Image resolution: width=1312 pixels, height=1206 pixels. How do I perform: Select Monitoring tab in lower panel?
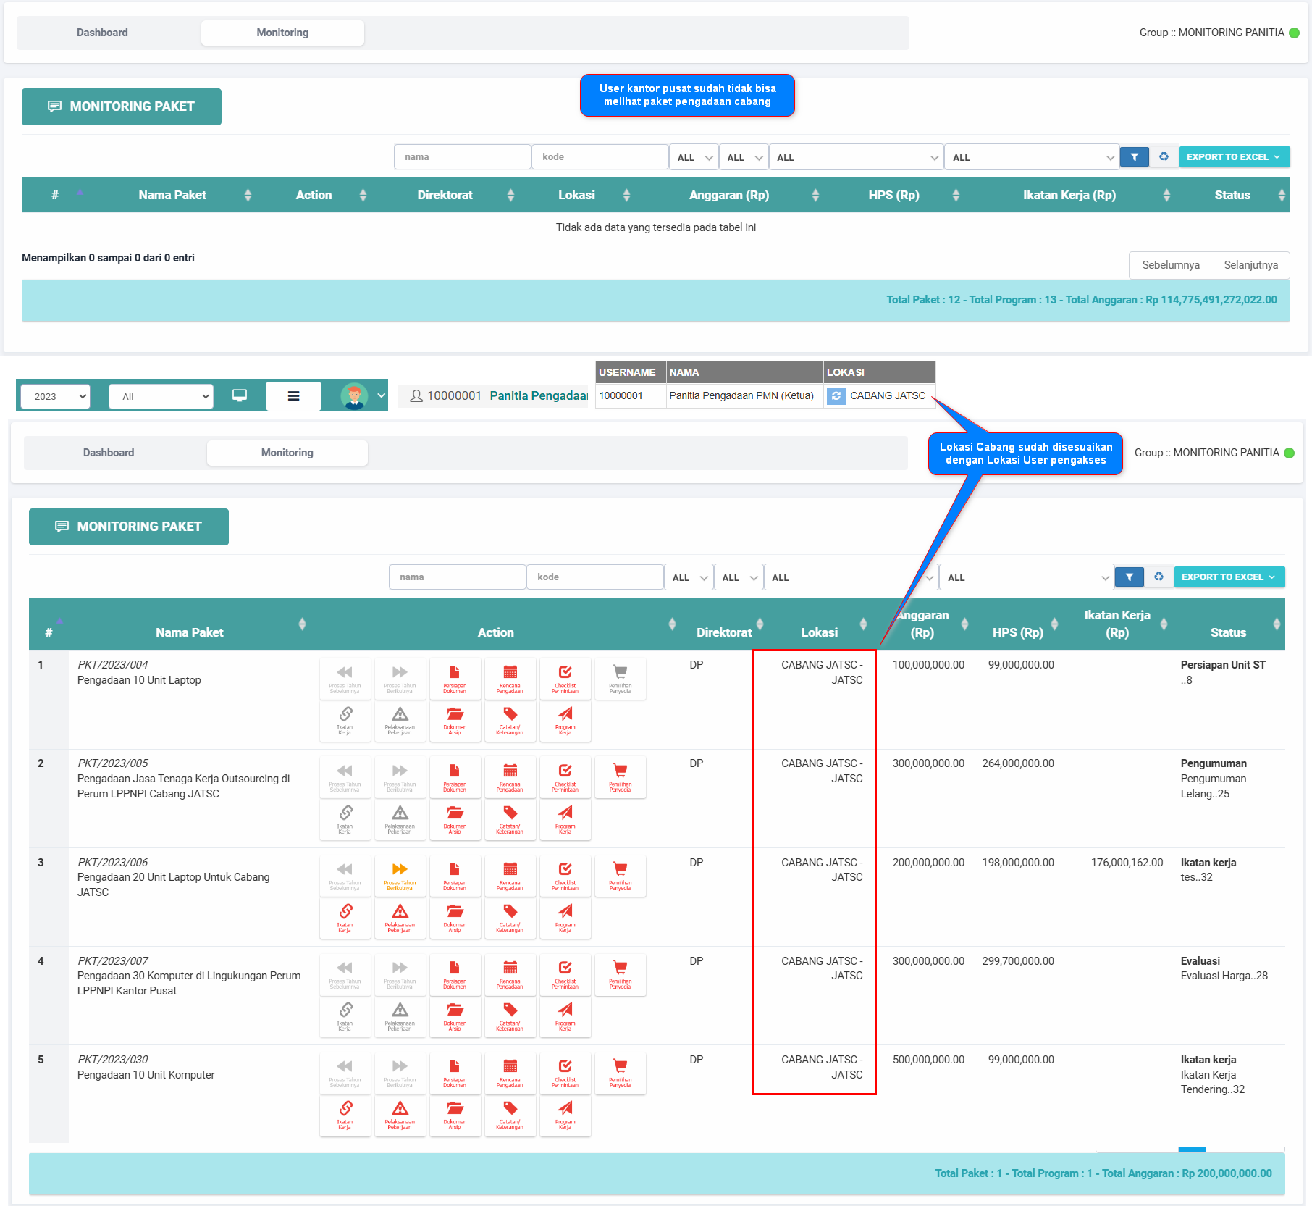287,453
